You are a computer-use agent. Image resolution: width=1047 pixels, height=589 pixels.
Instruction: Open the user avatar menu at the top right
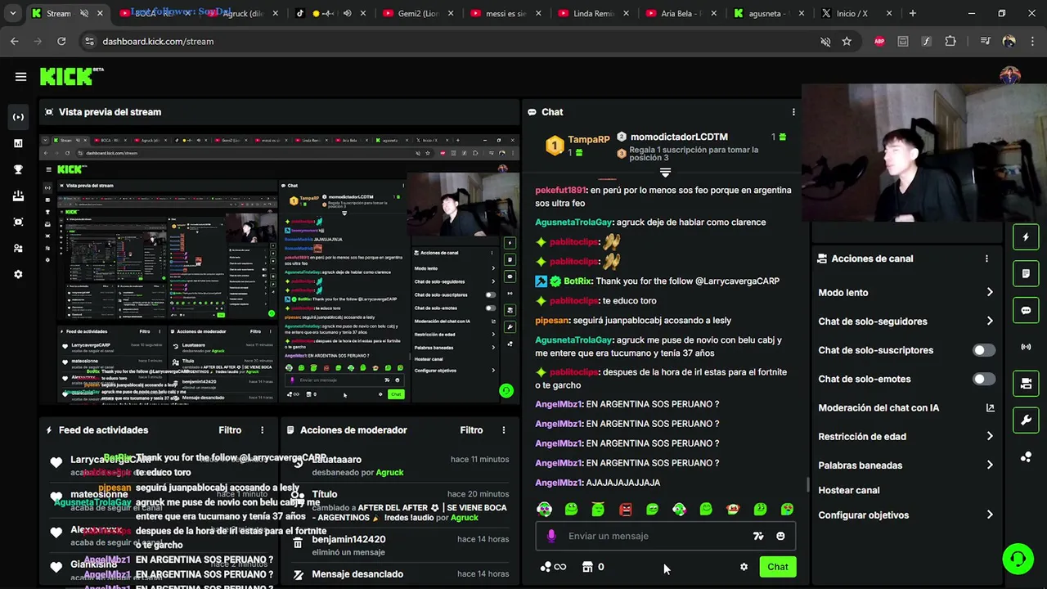(x=1009, y=76)
